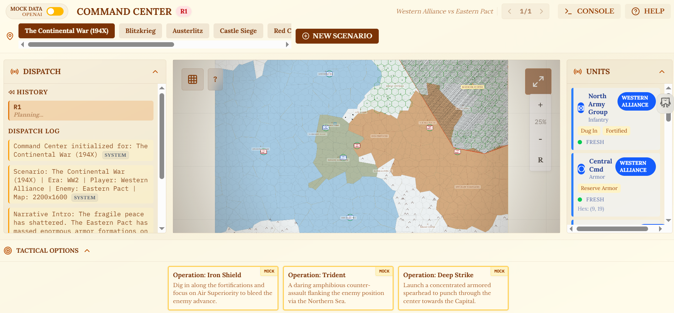
Task: Choose Operation: Iron Shield card
Action: pos(223,288)
